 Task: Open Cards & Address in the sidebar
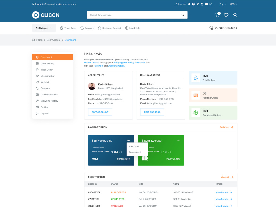coord(52,94)
